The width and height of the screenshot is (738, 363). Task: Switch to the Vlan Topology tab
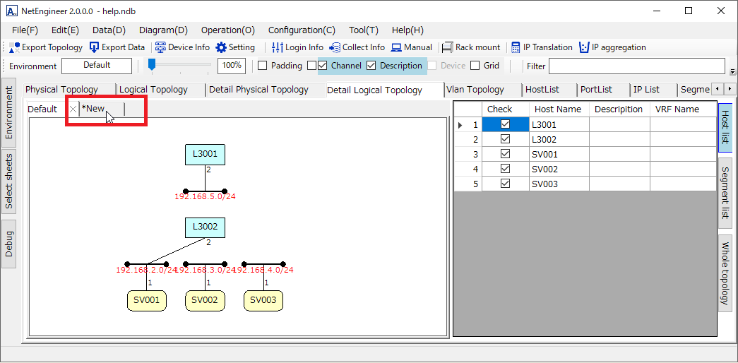pos(475,90)
